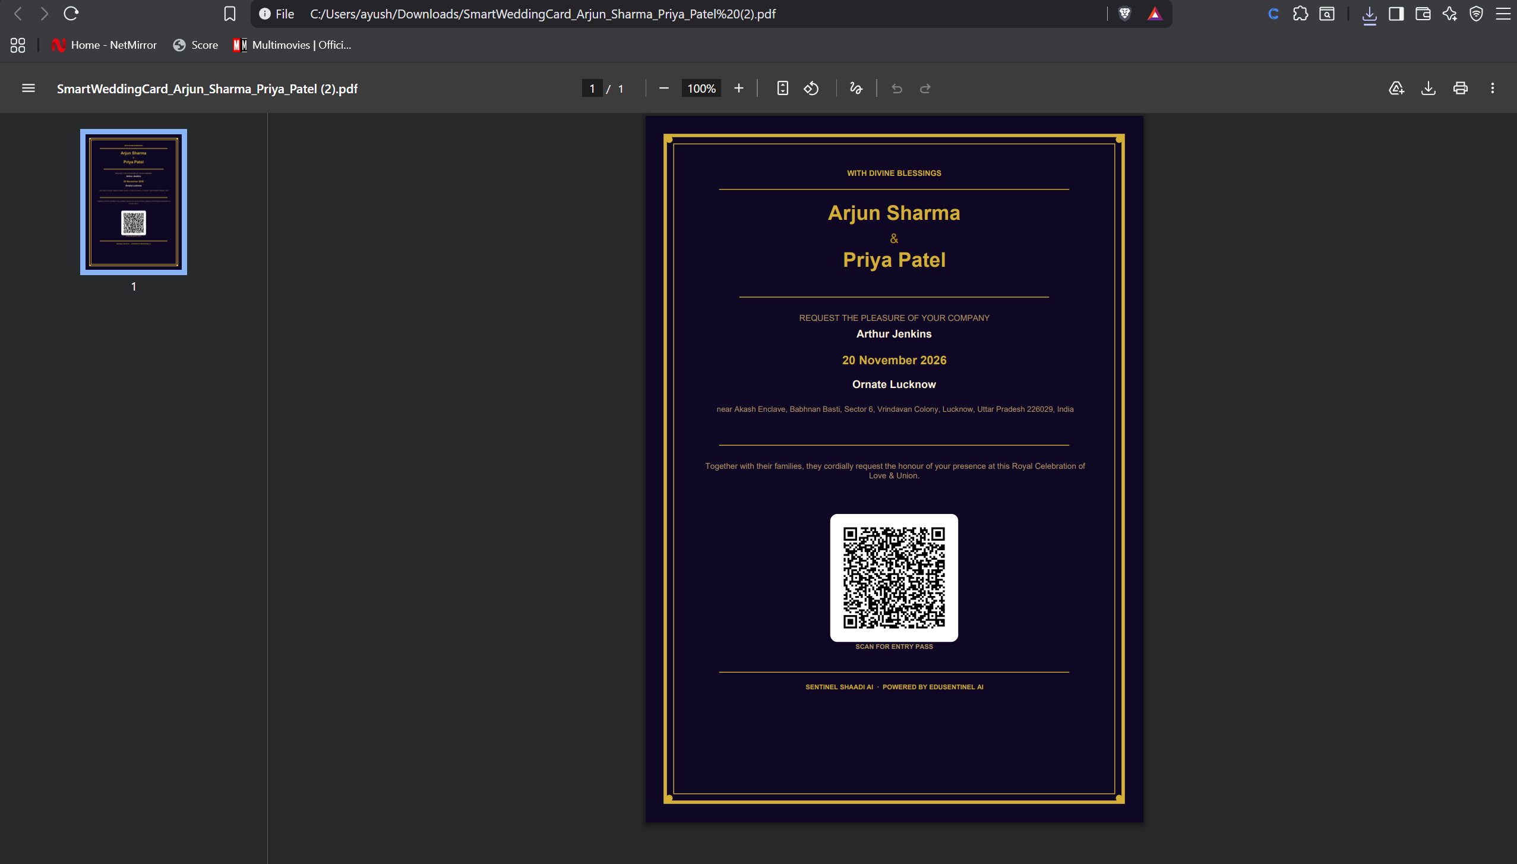Viewport: 1517px width, 864px height.
Task: Click WITH DIVINE BLESSINGS heading
Action: [x=894, y=174]
